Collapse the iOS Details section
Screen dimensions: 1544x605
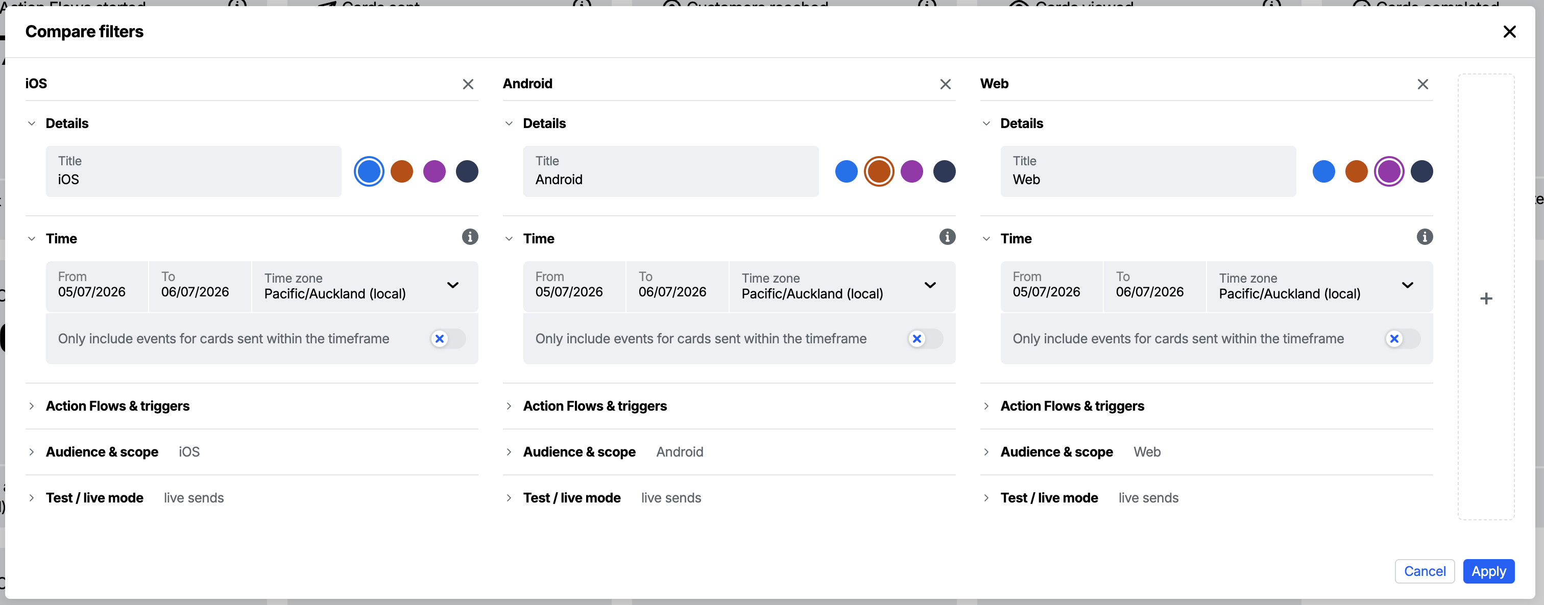[x=32, y=123]
